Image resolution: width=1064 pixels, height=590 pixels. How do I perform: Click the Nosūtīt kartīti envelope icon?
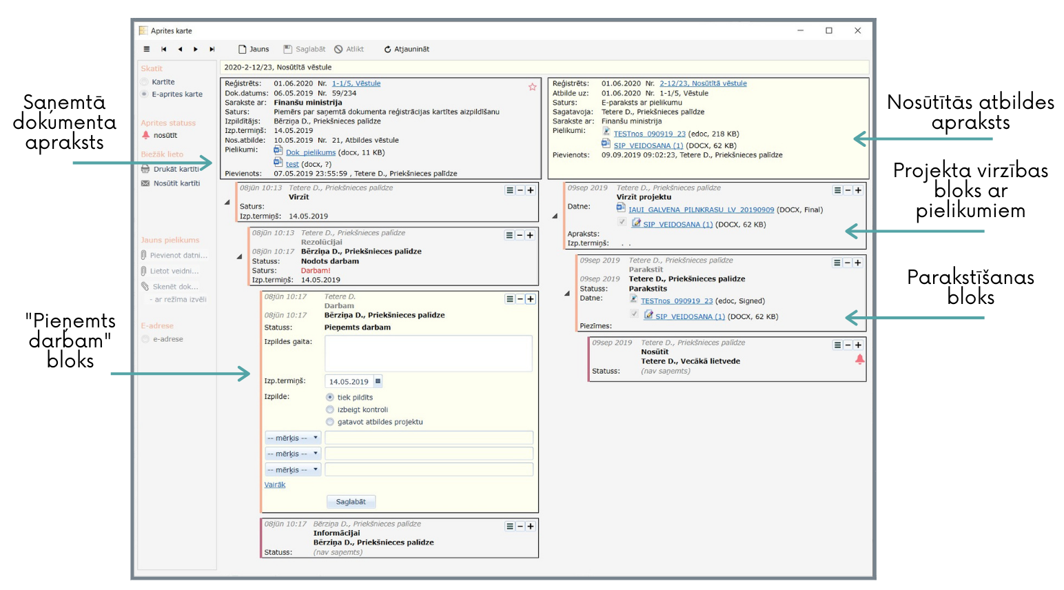point(145,183)
